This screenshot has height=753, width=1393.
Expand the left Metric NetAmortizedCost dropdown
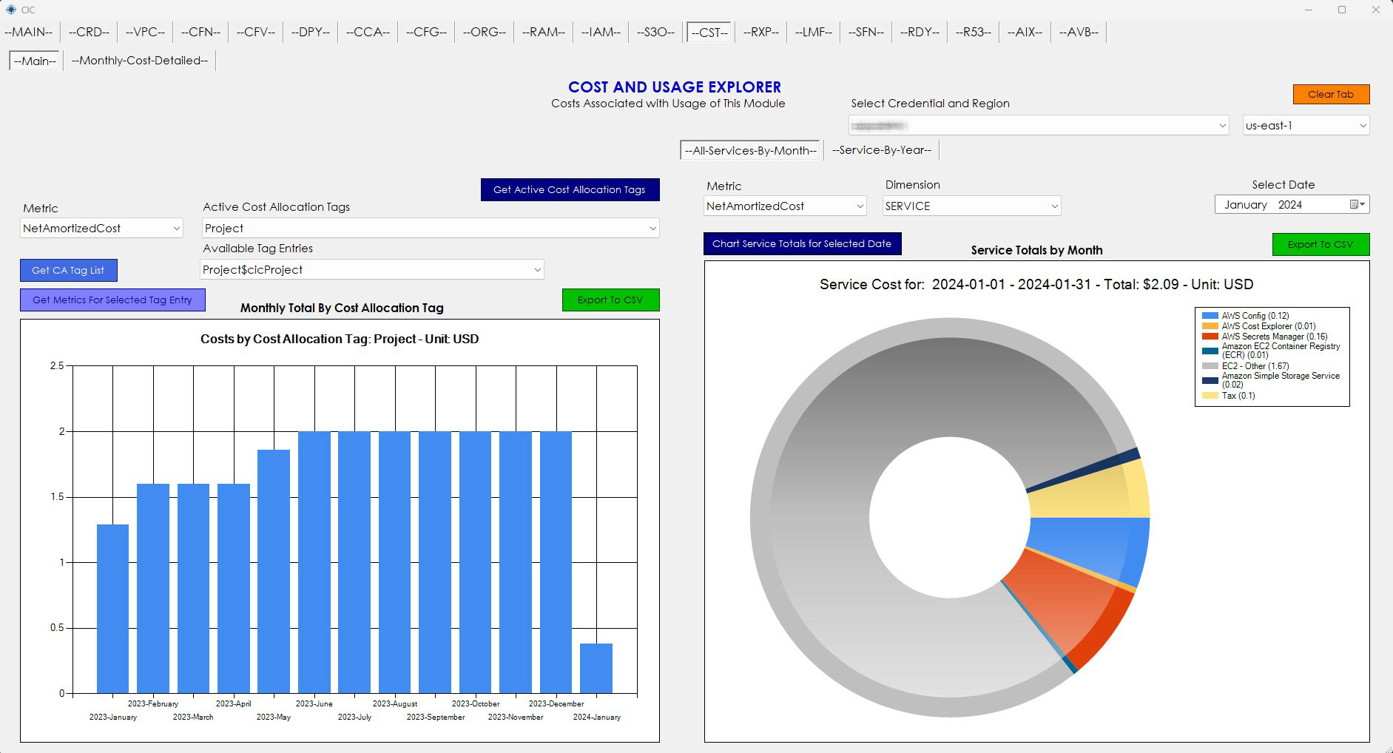[x=176, y=229]
